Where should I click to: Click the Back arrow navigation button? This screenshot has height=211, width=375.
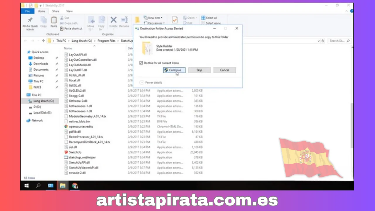point(25,41)
